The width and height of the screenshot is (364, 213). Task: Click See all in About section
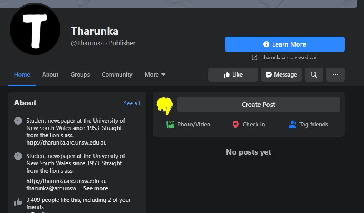tap(131, 103)
